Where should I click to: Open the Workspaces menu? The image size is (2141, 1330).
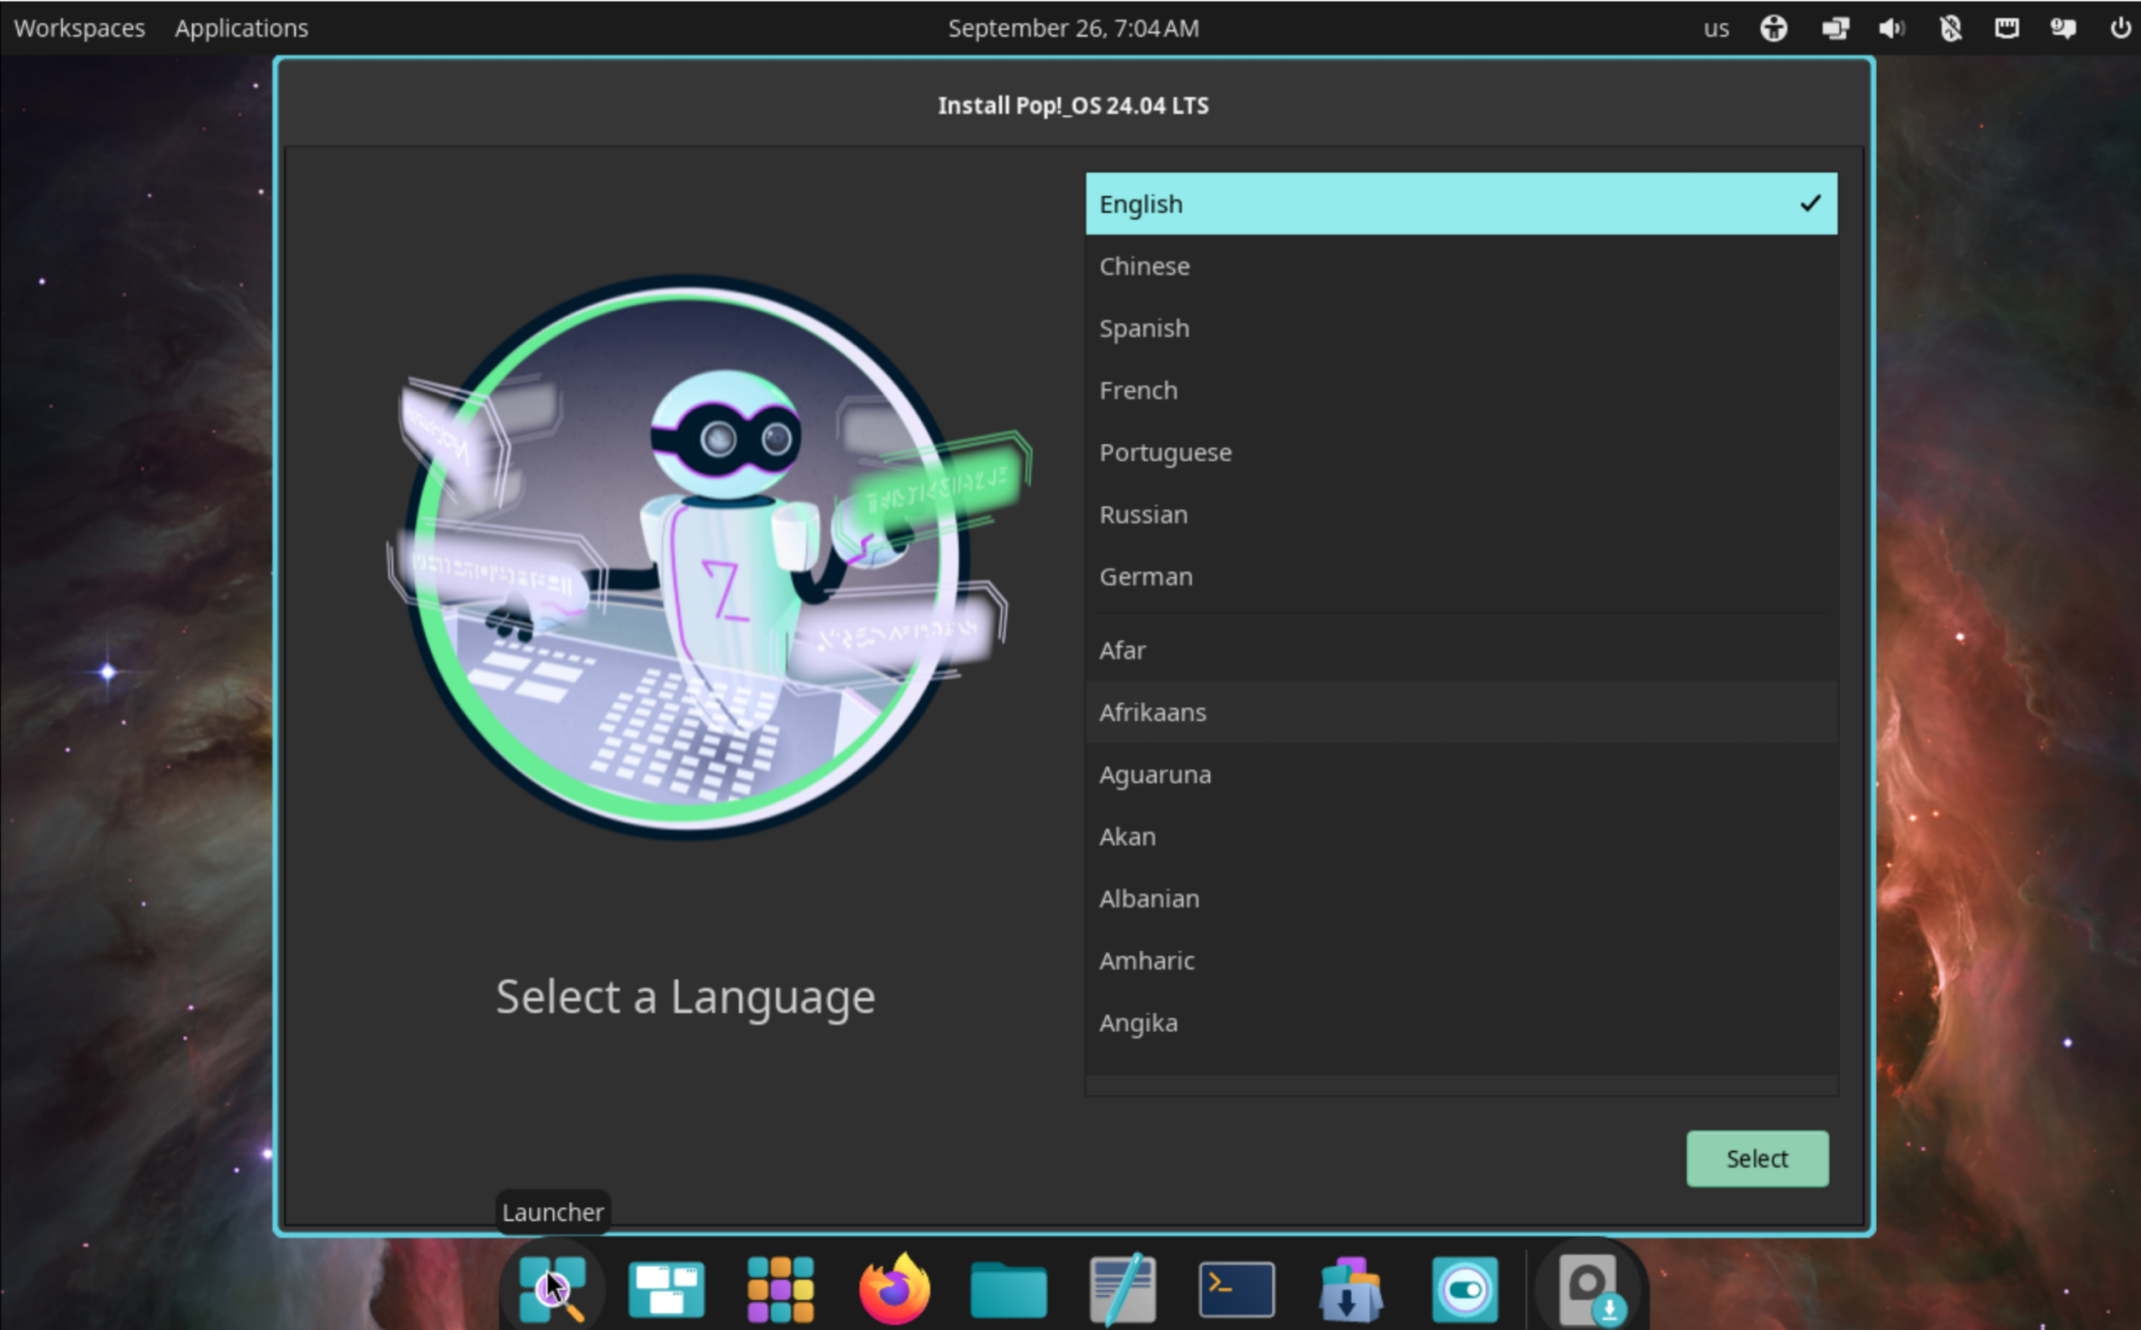click(x=78, y=27)
